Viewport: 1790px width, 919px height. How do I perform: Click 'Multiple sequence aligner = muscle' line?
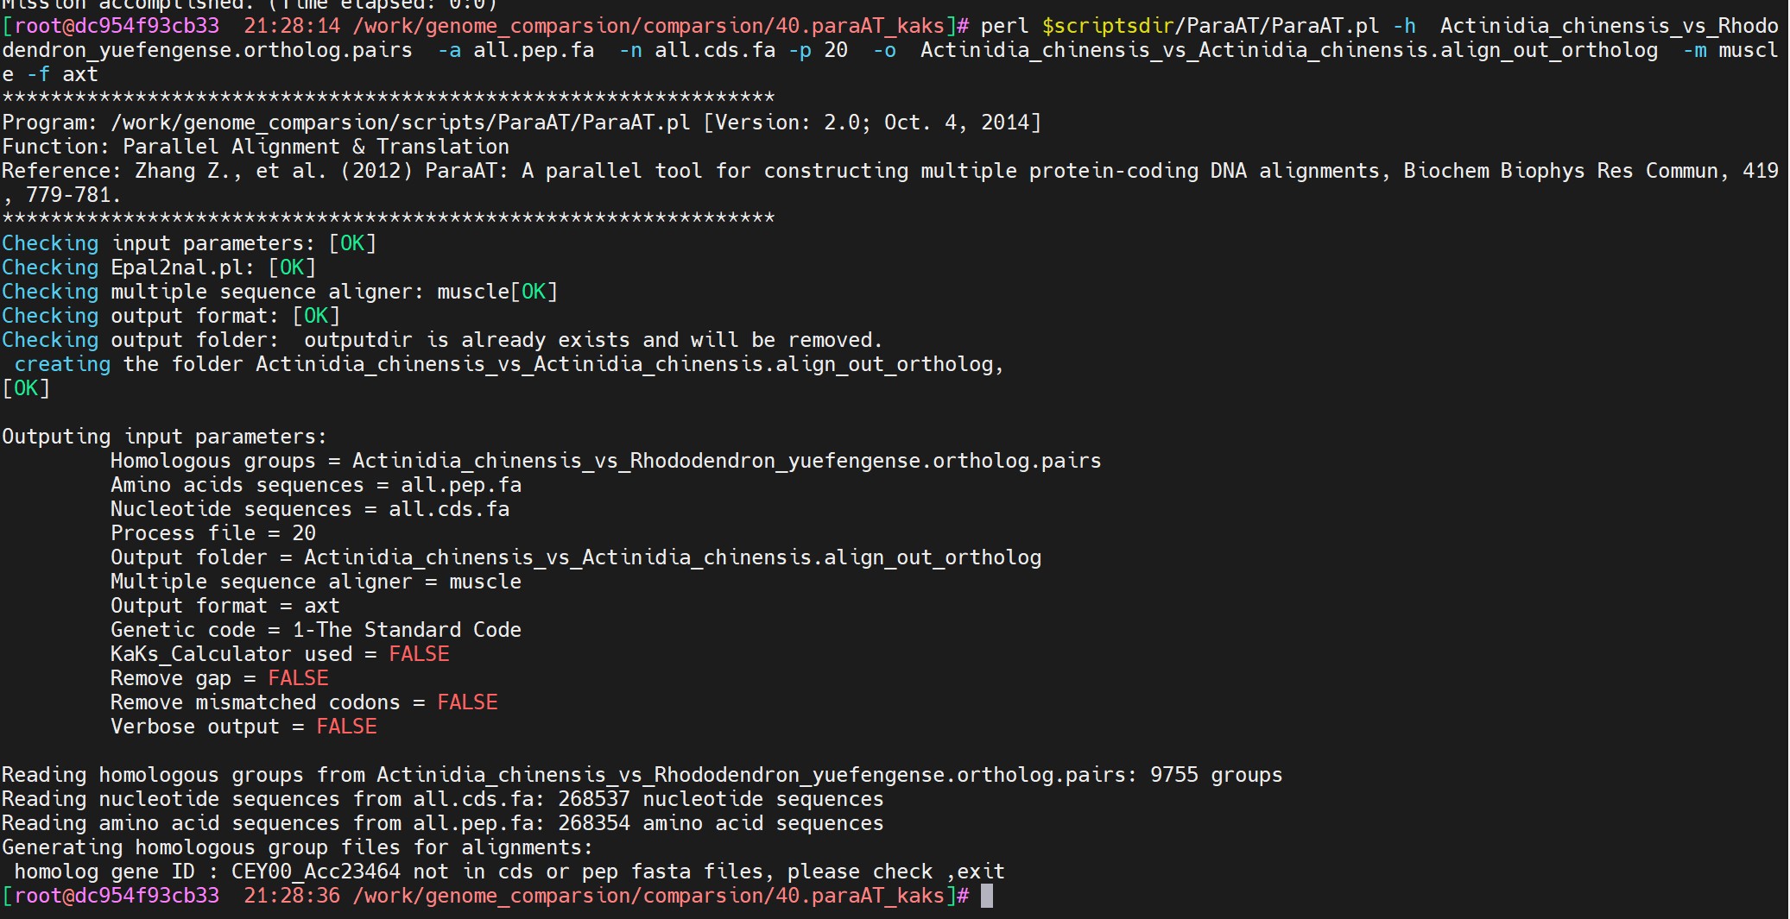coord(316,582)
